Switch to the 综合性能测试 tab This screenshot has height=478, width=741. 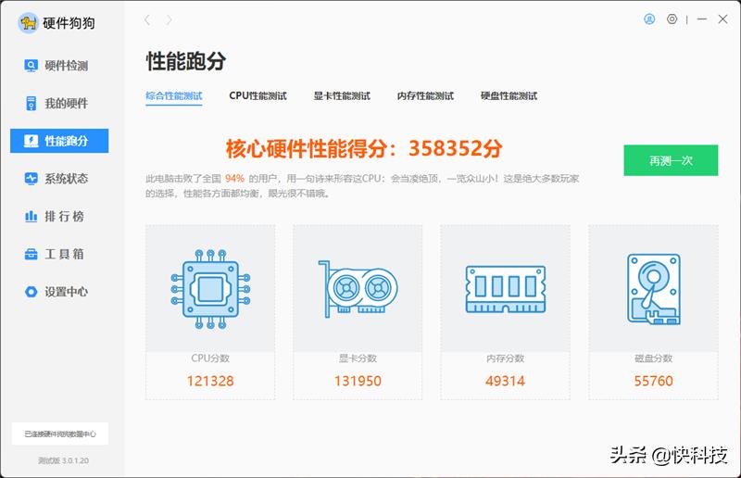pyautogui.click(x=174, y=96)
